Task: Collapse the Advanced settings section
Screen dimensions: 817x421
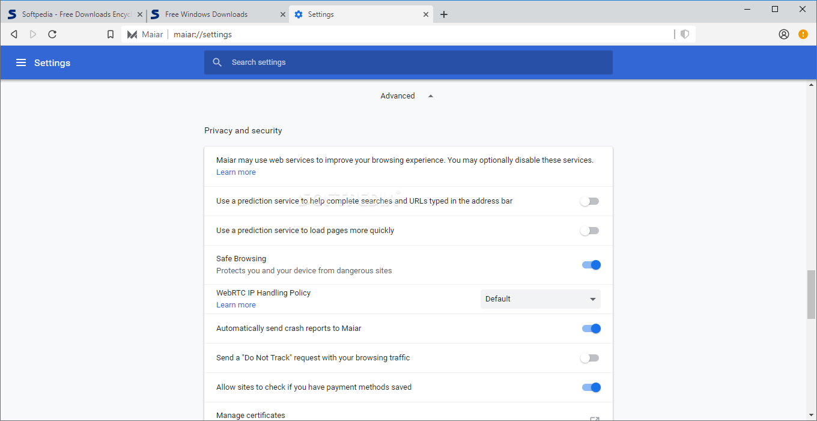Action: coord(406,96)
